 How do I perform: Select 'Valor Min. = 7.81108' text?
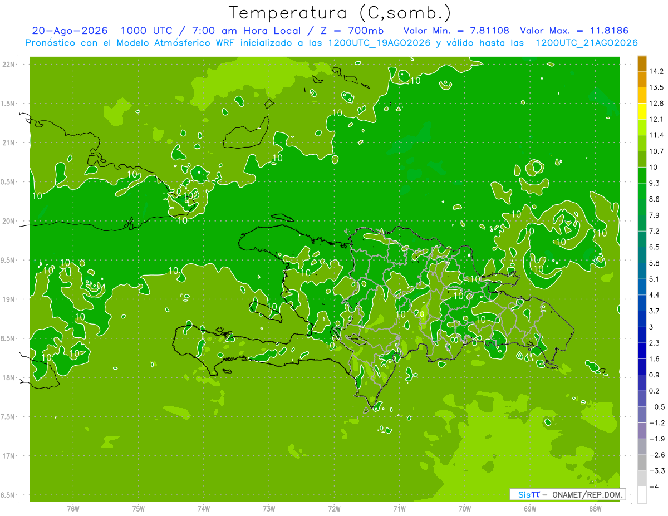pyautogui.click(x=456, y=31)
